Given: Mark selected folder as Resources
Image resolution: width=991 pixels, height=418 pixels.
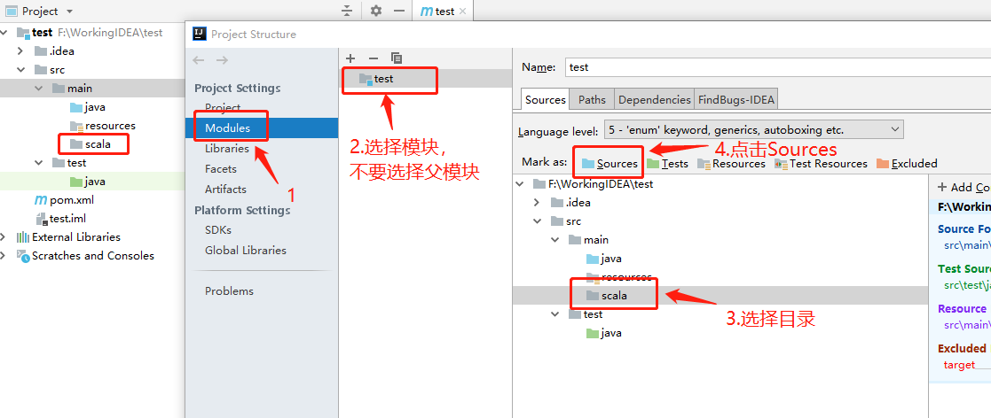Looking at the screenshot, I should tap(731, 164).
